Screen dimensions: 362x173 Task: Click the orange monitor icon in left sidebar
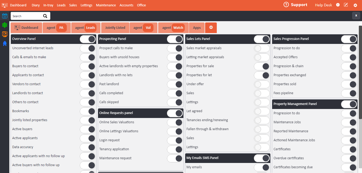click(5, 34)
